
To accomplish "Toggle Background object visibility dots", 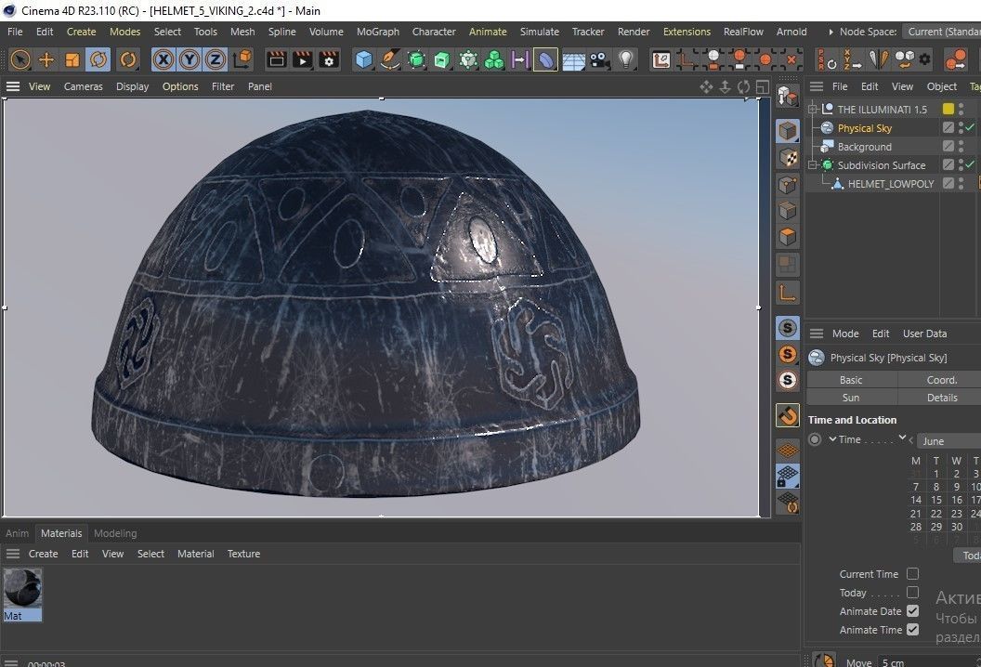I will pyautogui.click(x=961, y=146).
